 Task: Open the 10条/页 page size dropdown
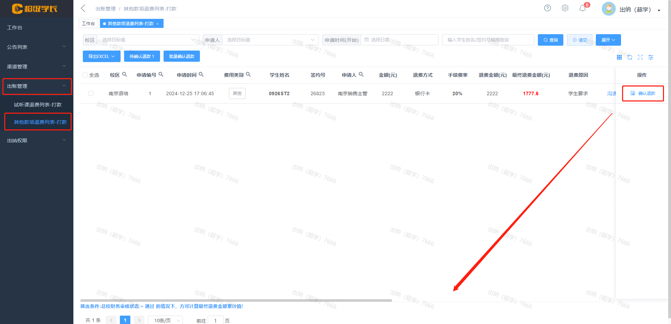click(165, 320)
